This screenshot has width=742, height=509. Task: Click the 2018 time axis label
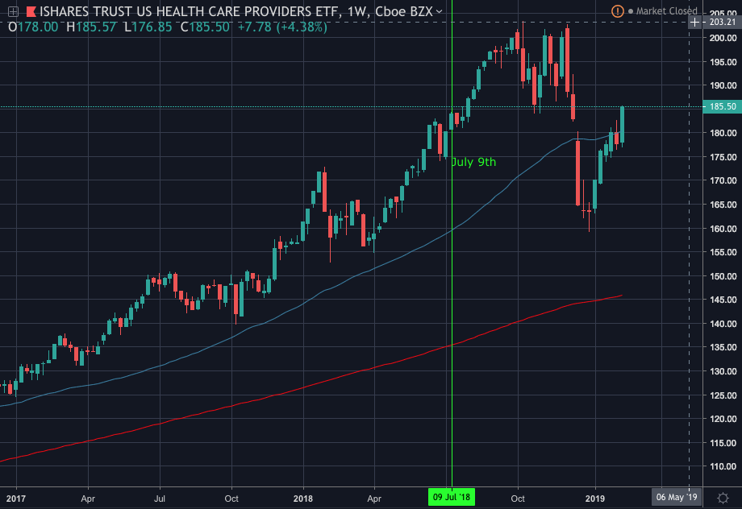(x=303, y=499)
